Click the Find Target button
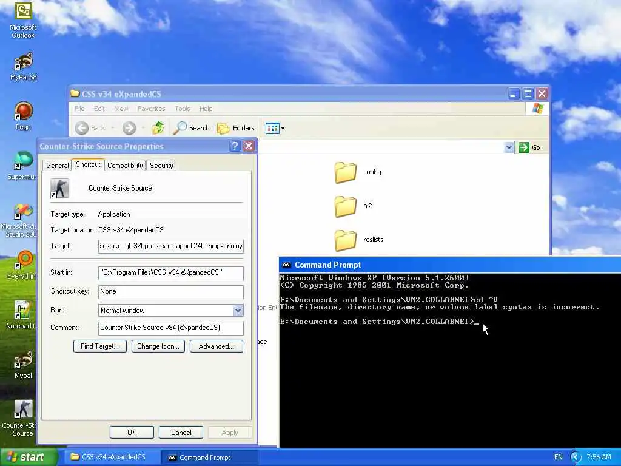Image resolution: width=621 pixels, height=466 pixels. pos(100,346)
